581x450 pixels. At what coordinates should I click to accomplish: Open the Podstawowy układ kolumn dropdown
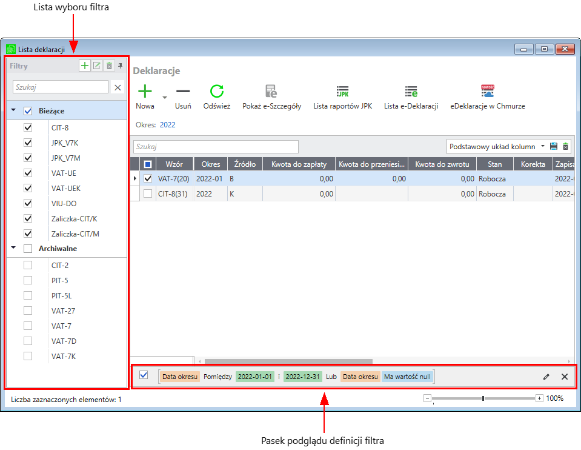point(542,146)
